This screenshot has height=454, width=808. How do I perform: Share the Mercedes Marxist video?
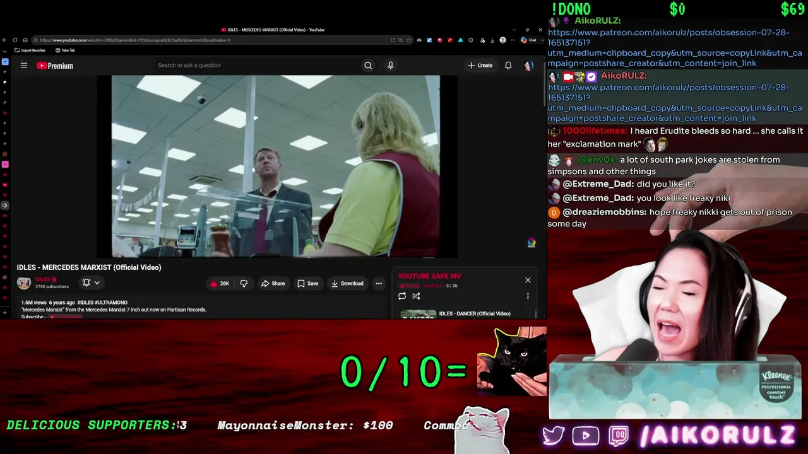pos(273,284)
